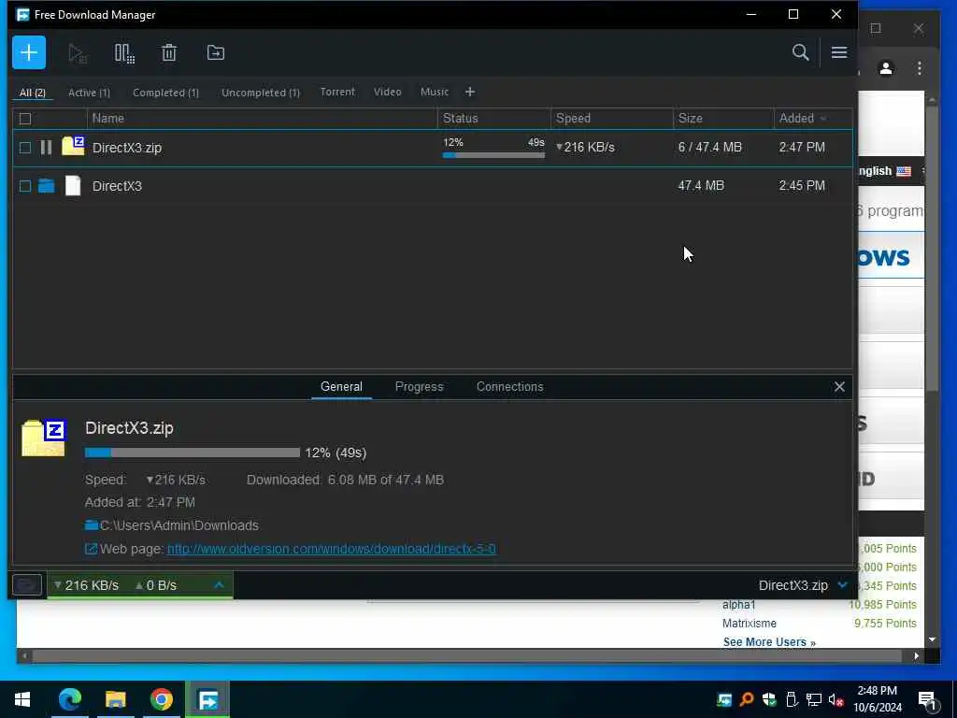This screenshot has width=957, height=718.
Task: Click Free Download Manager taskbar icon
Action: tap(207, 699)
